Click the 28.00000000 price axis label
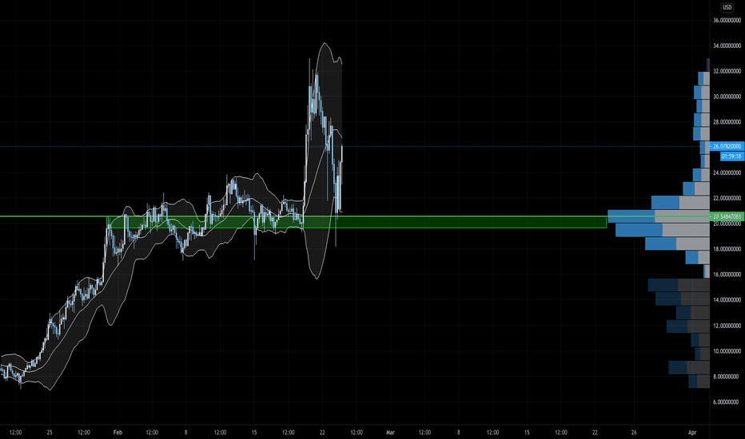745x439 pixels. pyautogui.click(x=727, y=122)
